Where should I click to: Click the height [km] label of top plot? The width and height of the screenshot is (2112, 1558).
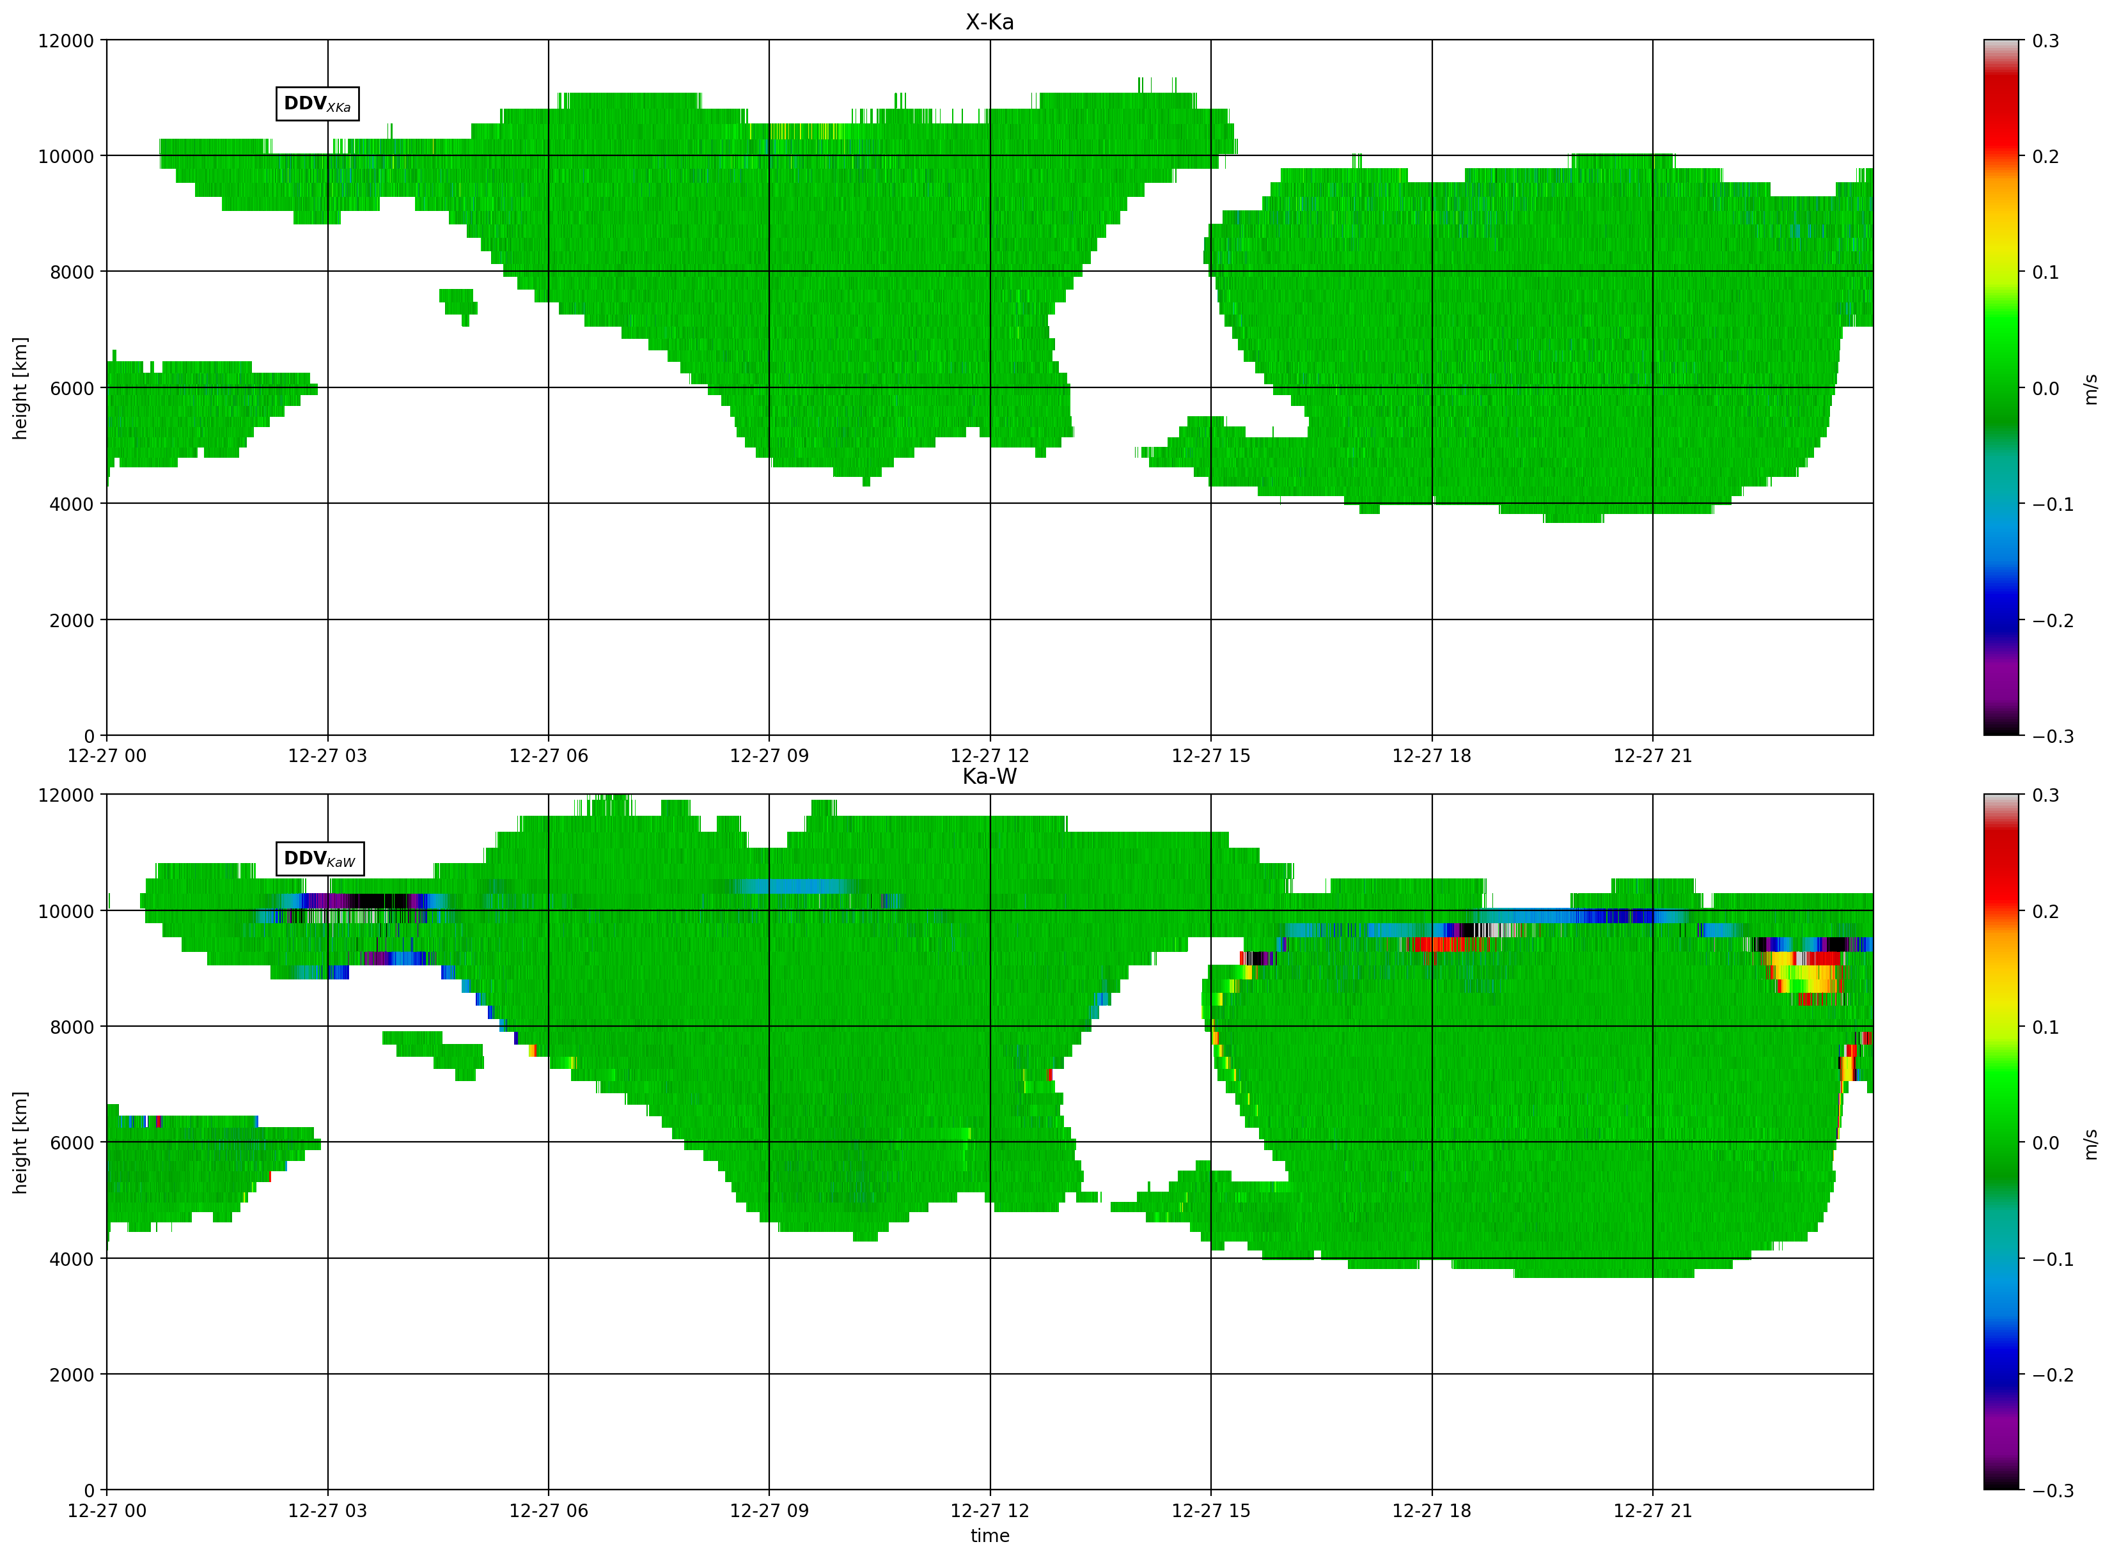click(x=20, y=387)
